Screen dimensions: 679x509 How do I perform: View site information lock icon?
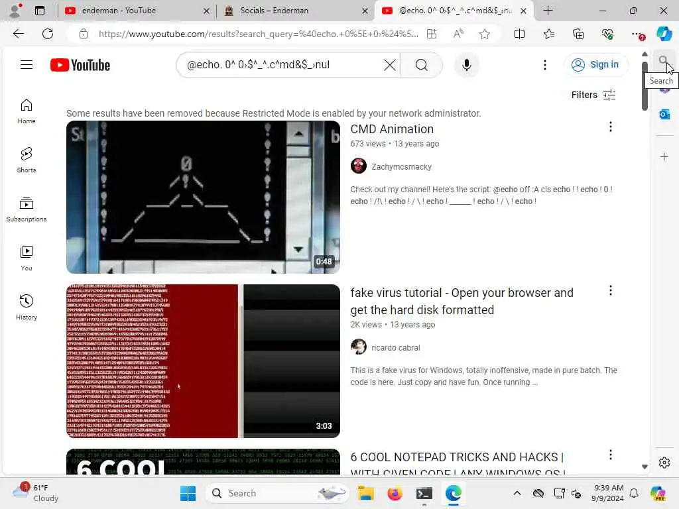pos(84,34)
